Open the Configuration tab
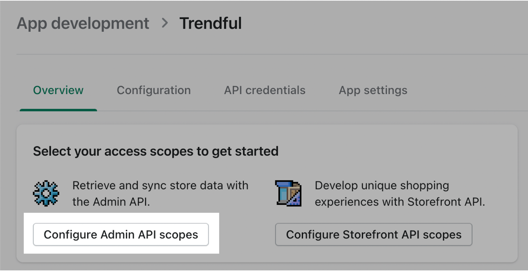 (x=153, y=90)
